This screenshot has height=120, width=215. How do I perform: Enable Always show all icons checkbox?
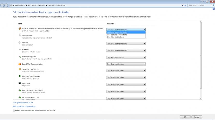click(14, 110)
